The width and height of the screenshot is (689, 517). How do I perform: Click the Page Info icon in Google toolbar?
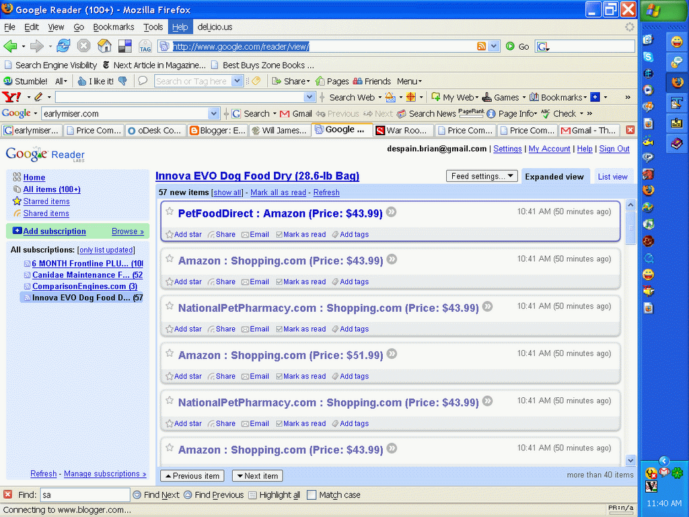(491, 114)
